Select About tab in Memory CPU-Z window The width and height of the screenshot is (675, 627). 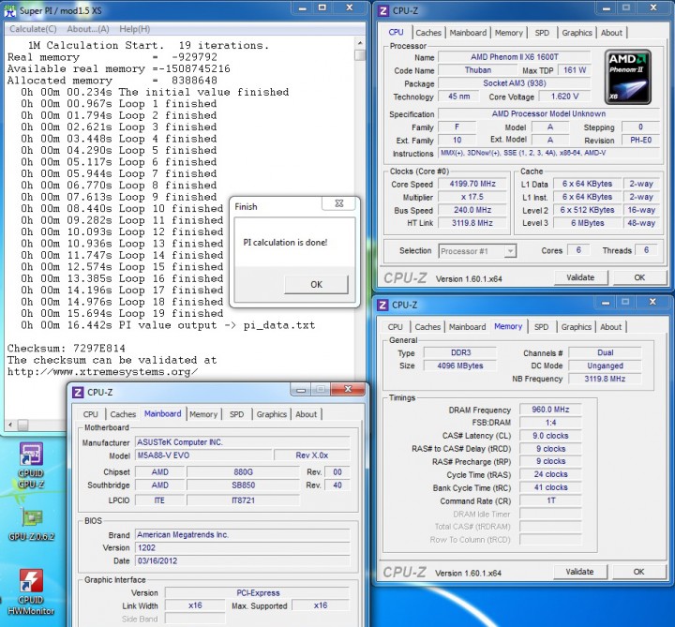610,327
